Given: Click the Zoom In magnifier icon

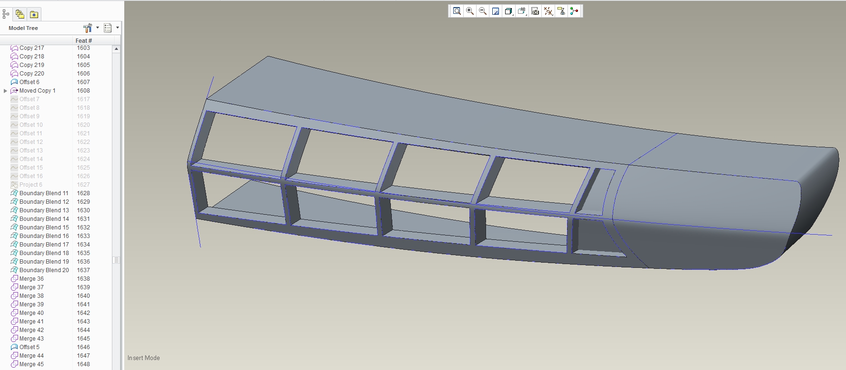Looking at the screenshot, I should click(x=470, y=11).
